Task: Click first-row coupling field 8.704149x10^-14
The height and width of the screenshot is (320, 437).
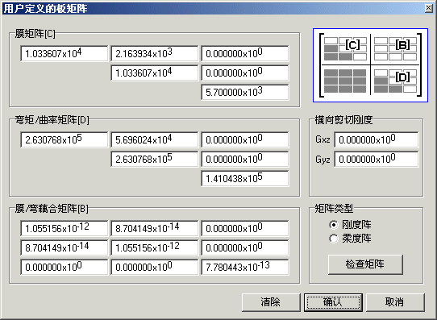Action: (154, 228)
